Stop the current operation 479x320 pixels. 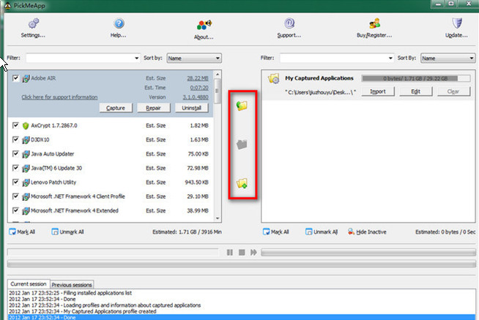coord(242,252)
